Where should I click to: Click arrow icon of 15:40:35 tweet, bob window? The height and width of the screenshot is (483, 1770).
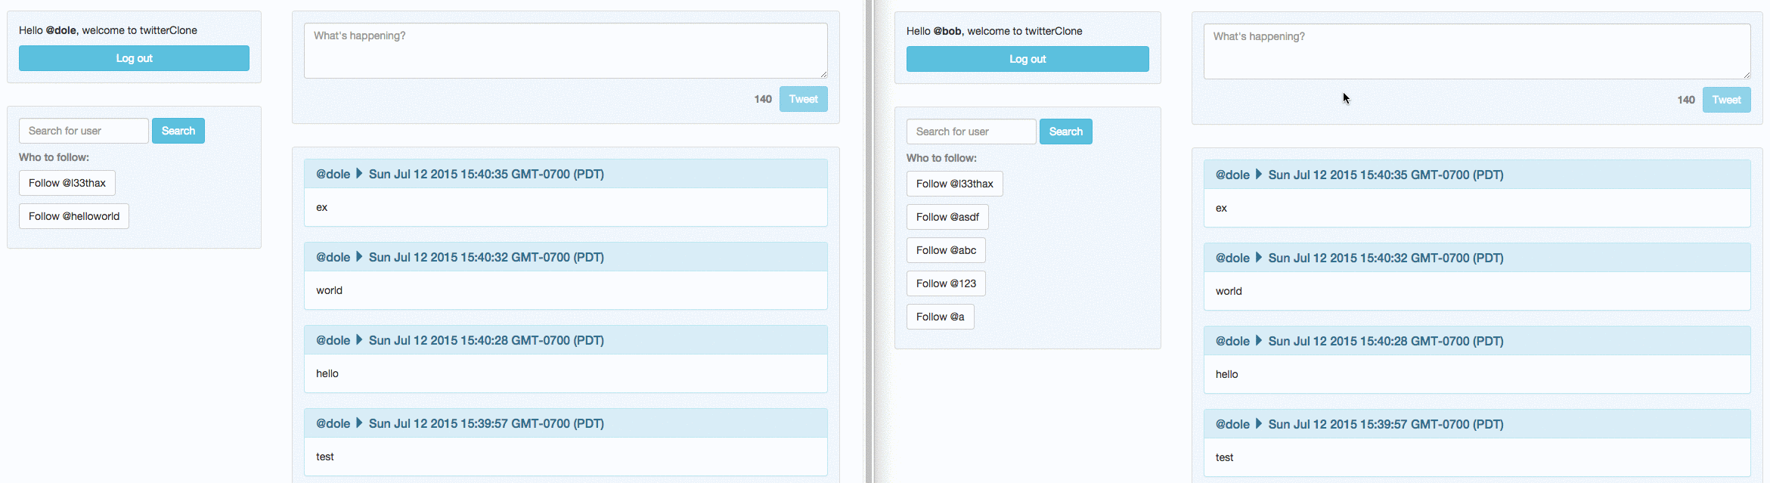point(1259,174)
